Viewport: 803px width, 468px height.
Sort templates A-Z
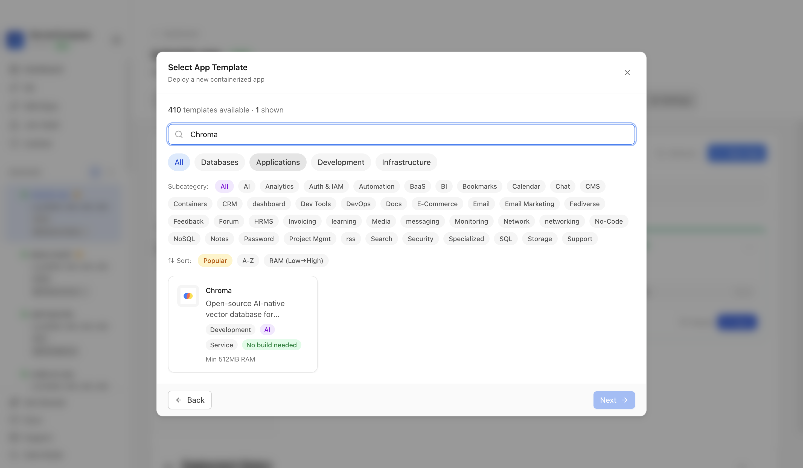click(248, 260)
